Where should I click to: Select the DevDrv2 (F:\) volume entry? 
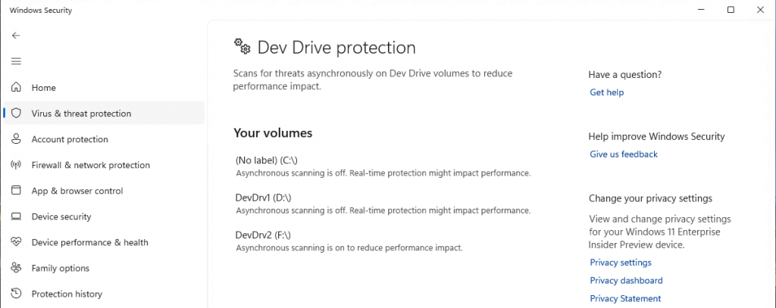(x=349, y=241)
